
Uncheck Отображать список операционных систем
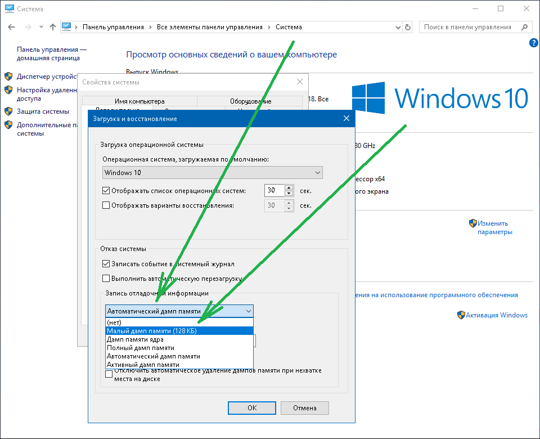106,191
